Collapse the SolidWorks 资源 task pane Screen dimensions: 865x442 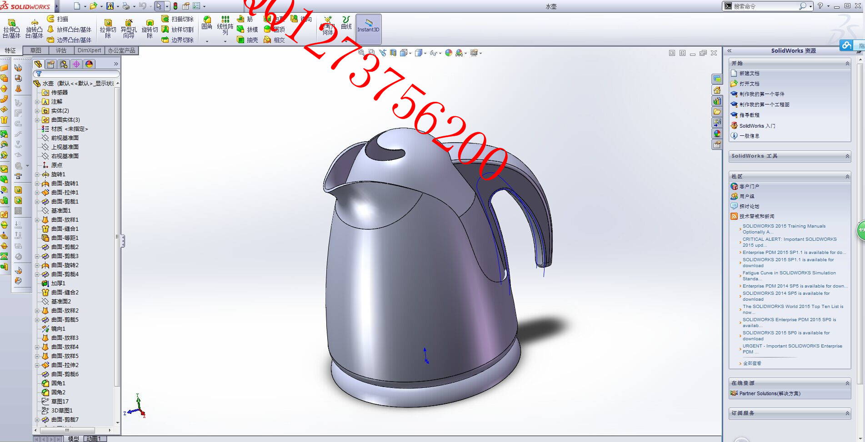click(x=729, y=51)
